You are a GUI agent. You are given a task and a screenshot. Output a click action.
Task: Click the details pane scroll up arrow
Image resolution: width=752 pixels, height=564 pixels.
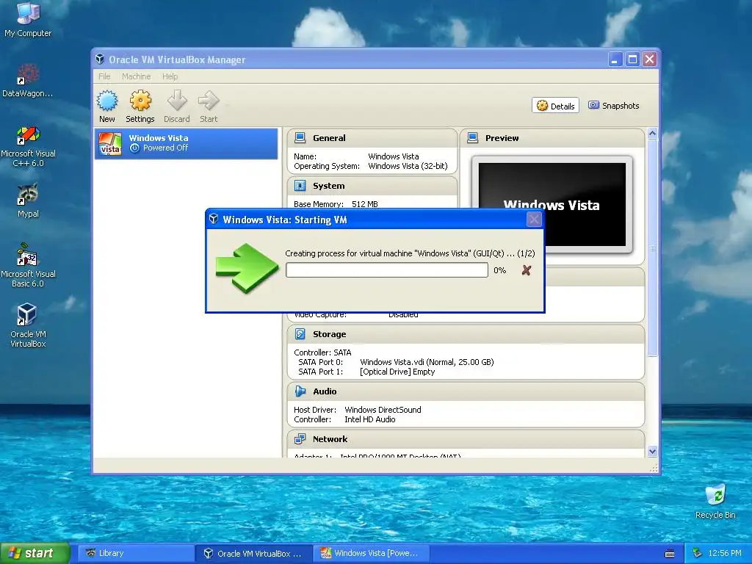(x=652, y=134)
